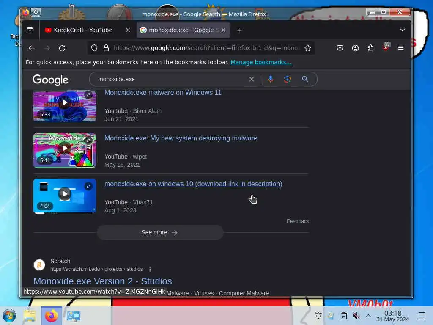Open the tracking protection shield icon
Viewport: 433px width, 325px height.
click(x=94, y=48)
